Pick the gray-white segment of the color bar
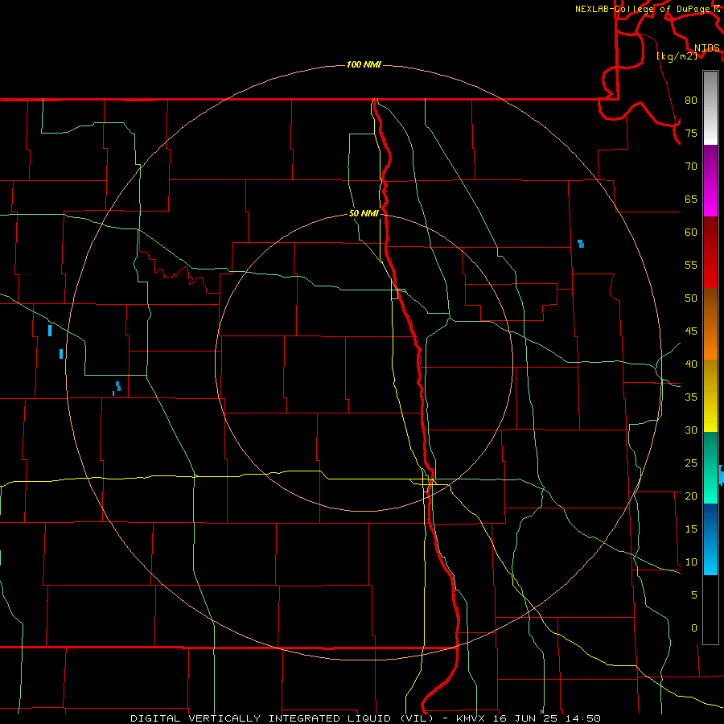Screen dimensions: 724x724 coord(710,108)
